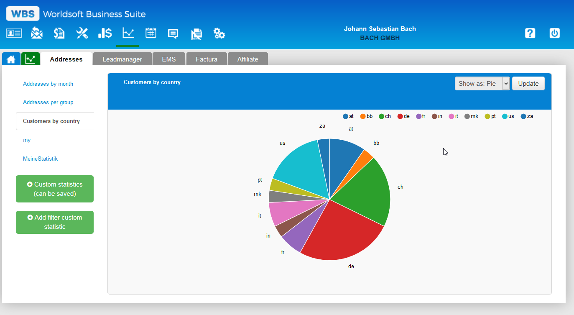Image resolution: width=574 pixels, height=315 pixels.
Task: Open the address card icon in toolbar
Action: [14, 33]
